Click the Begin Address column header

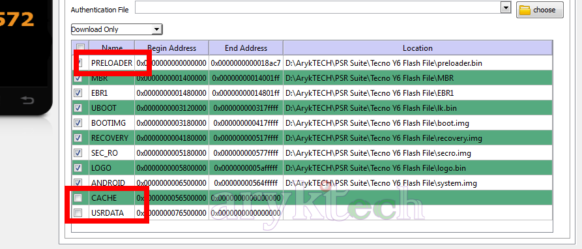[172, 48]
